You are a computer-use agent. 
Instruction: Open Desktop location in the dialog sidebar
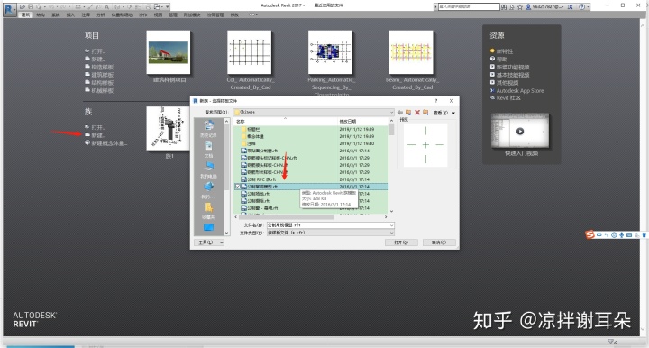pos(208,227)
